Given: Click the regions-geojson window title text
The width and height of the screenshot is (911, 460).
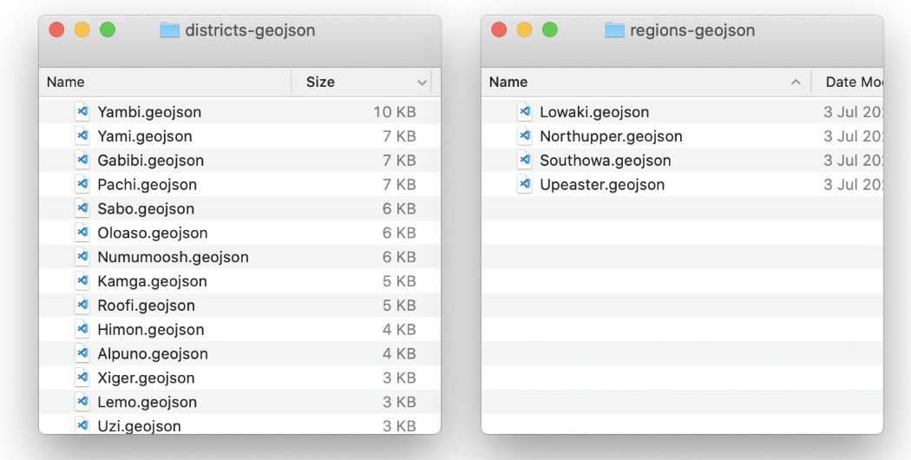Looking at the screenshot, I should [692, 30].
